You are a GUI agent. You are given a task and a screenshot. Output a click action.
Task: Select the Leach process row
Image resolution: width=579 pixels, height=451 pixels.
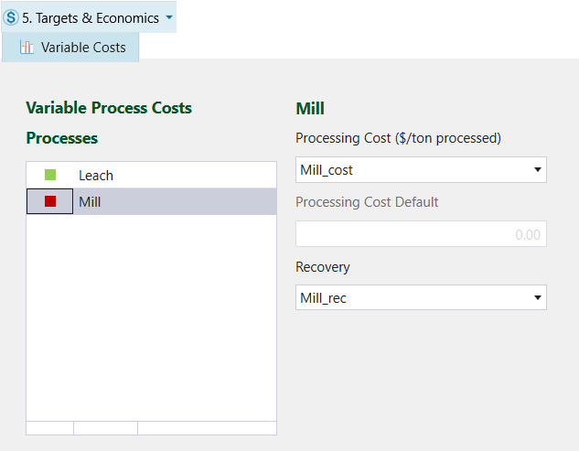point(152,175)
